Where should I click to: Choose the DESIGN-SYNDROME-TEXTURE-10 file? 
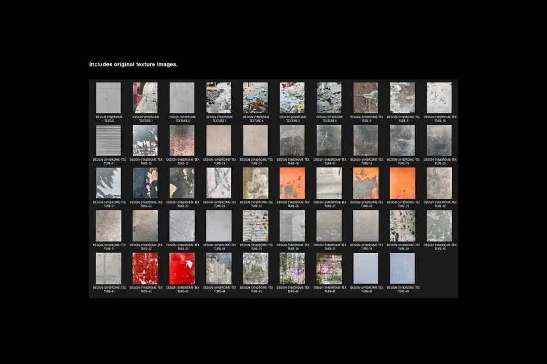pos(439,98)
